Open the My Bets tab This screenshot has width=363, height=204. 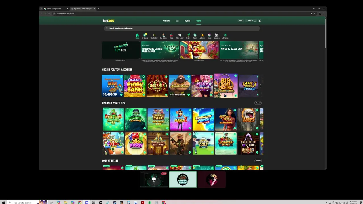click(x=187, y=21)
